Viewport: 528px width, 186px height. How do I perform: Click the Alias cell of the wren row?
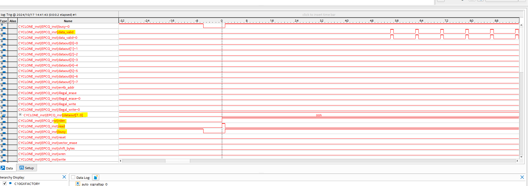click(13, 154)
